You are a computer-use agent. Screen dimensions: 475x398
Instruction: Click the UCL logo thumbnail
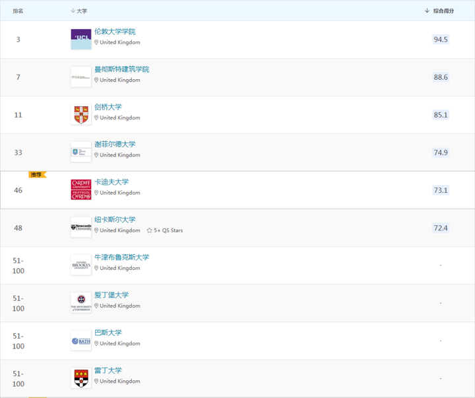pos(81,40)
